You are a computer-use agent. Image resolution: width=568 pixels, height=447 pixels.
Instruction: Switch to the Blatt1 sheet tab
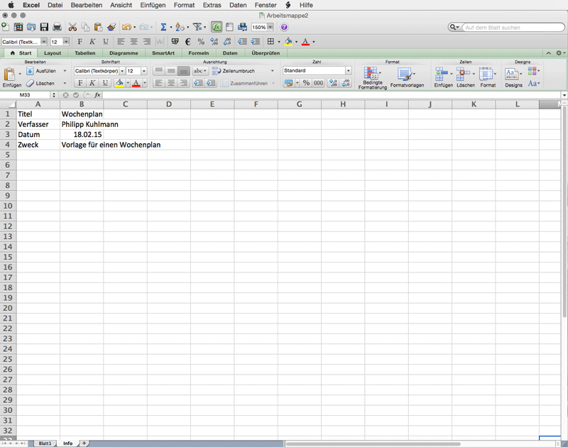[x=45, y=443]
